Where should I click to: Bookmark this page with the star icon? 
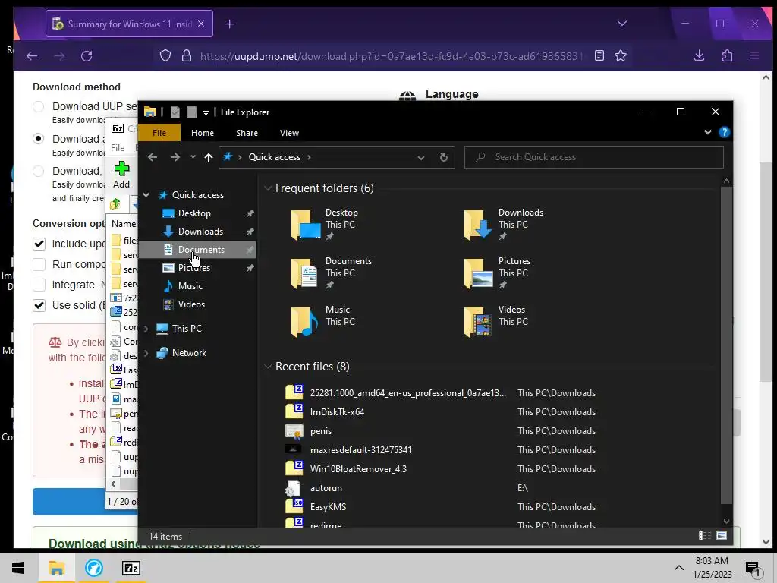(x=621, y=55)
